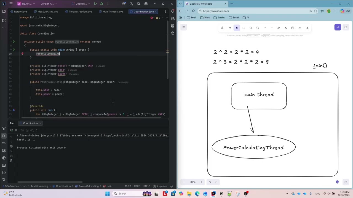Open the Structure tool window

coord(4,21)
